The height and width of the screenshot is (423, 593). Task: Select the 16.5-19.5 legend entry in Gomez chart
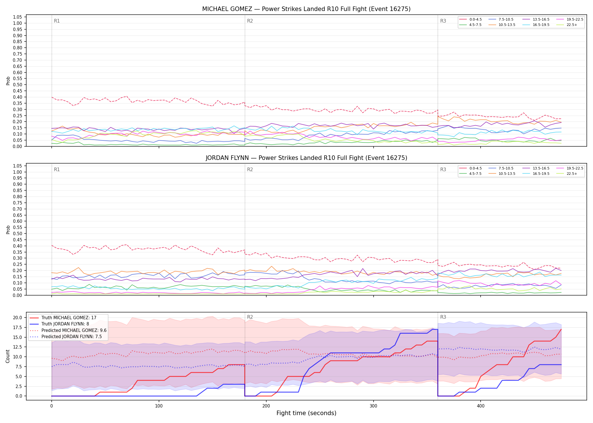[x=536, y=25]
